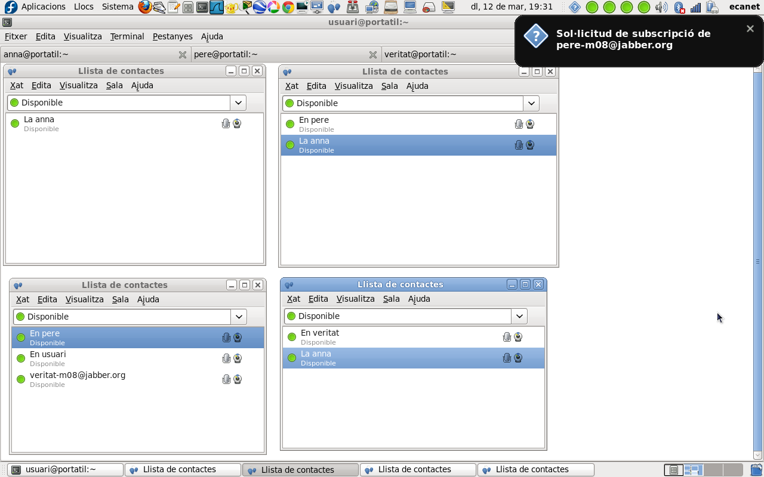Open Google Chrome from the panel launcher

[288, 7]
